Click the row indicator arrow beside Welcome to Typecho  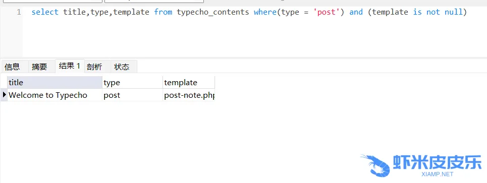(x=4, y=95)
